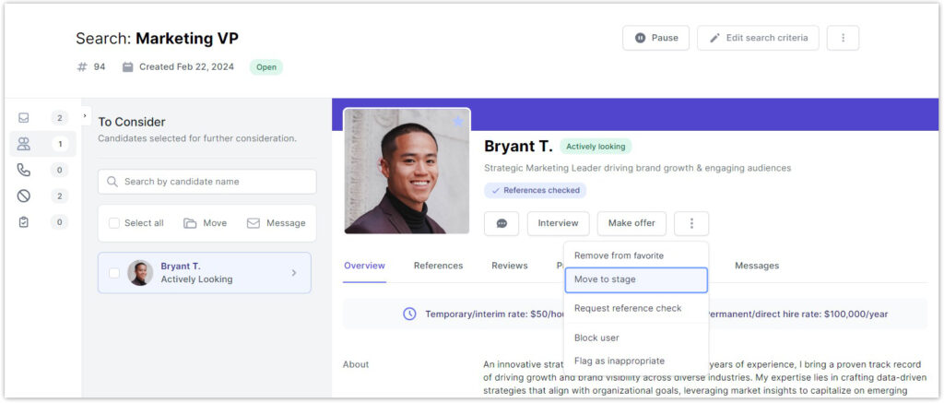944x403 pixels.
Task: Click the chat message icon button
Action: click(501, 223)
